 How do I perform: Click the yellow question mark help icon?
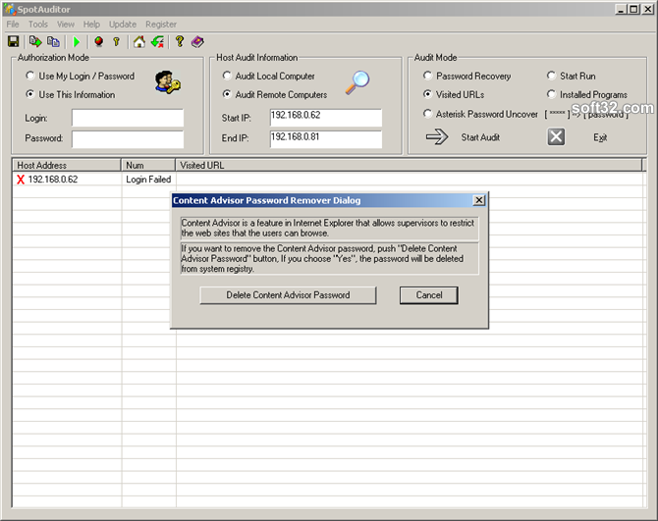pyautogui.click(x=180, y=41)
